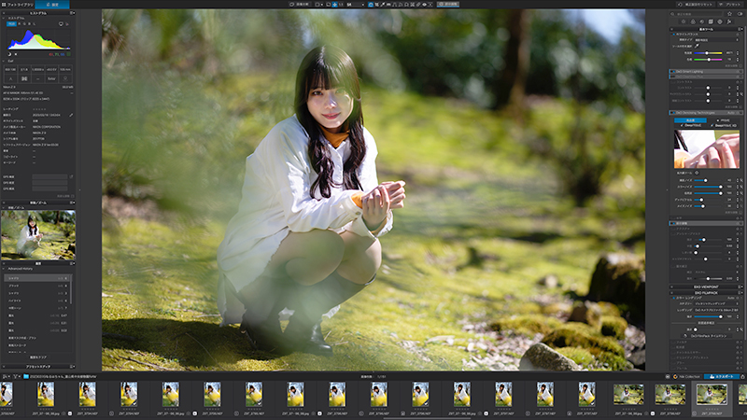Open the 基本ツール panel menu icon
747x420 pixels.
740,29
